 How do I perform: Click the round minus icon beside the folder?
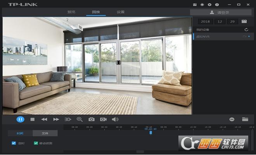(232, 119)
